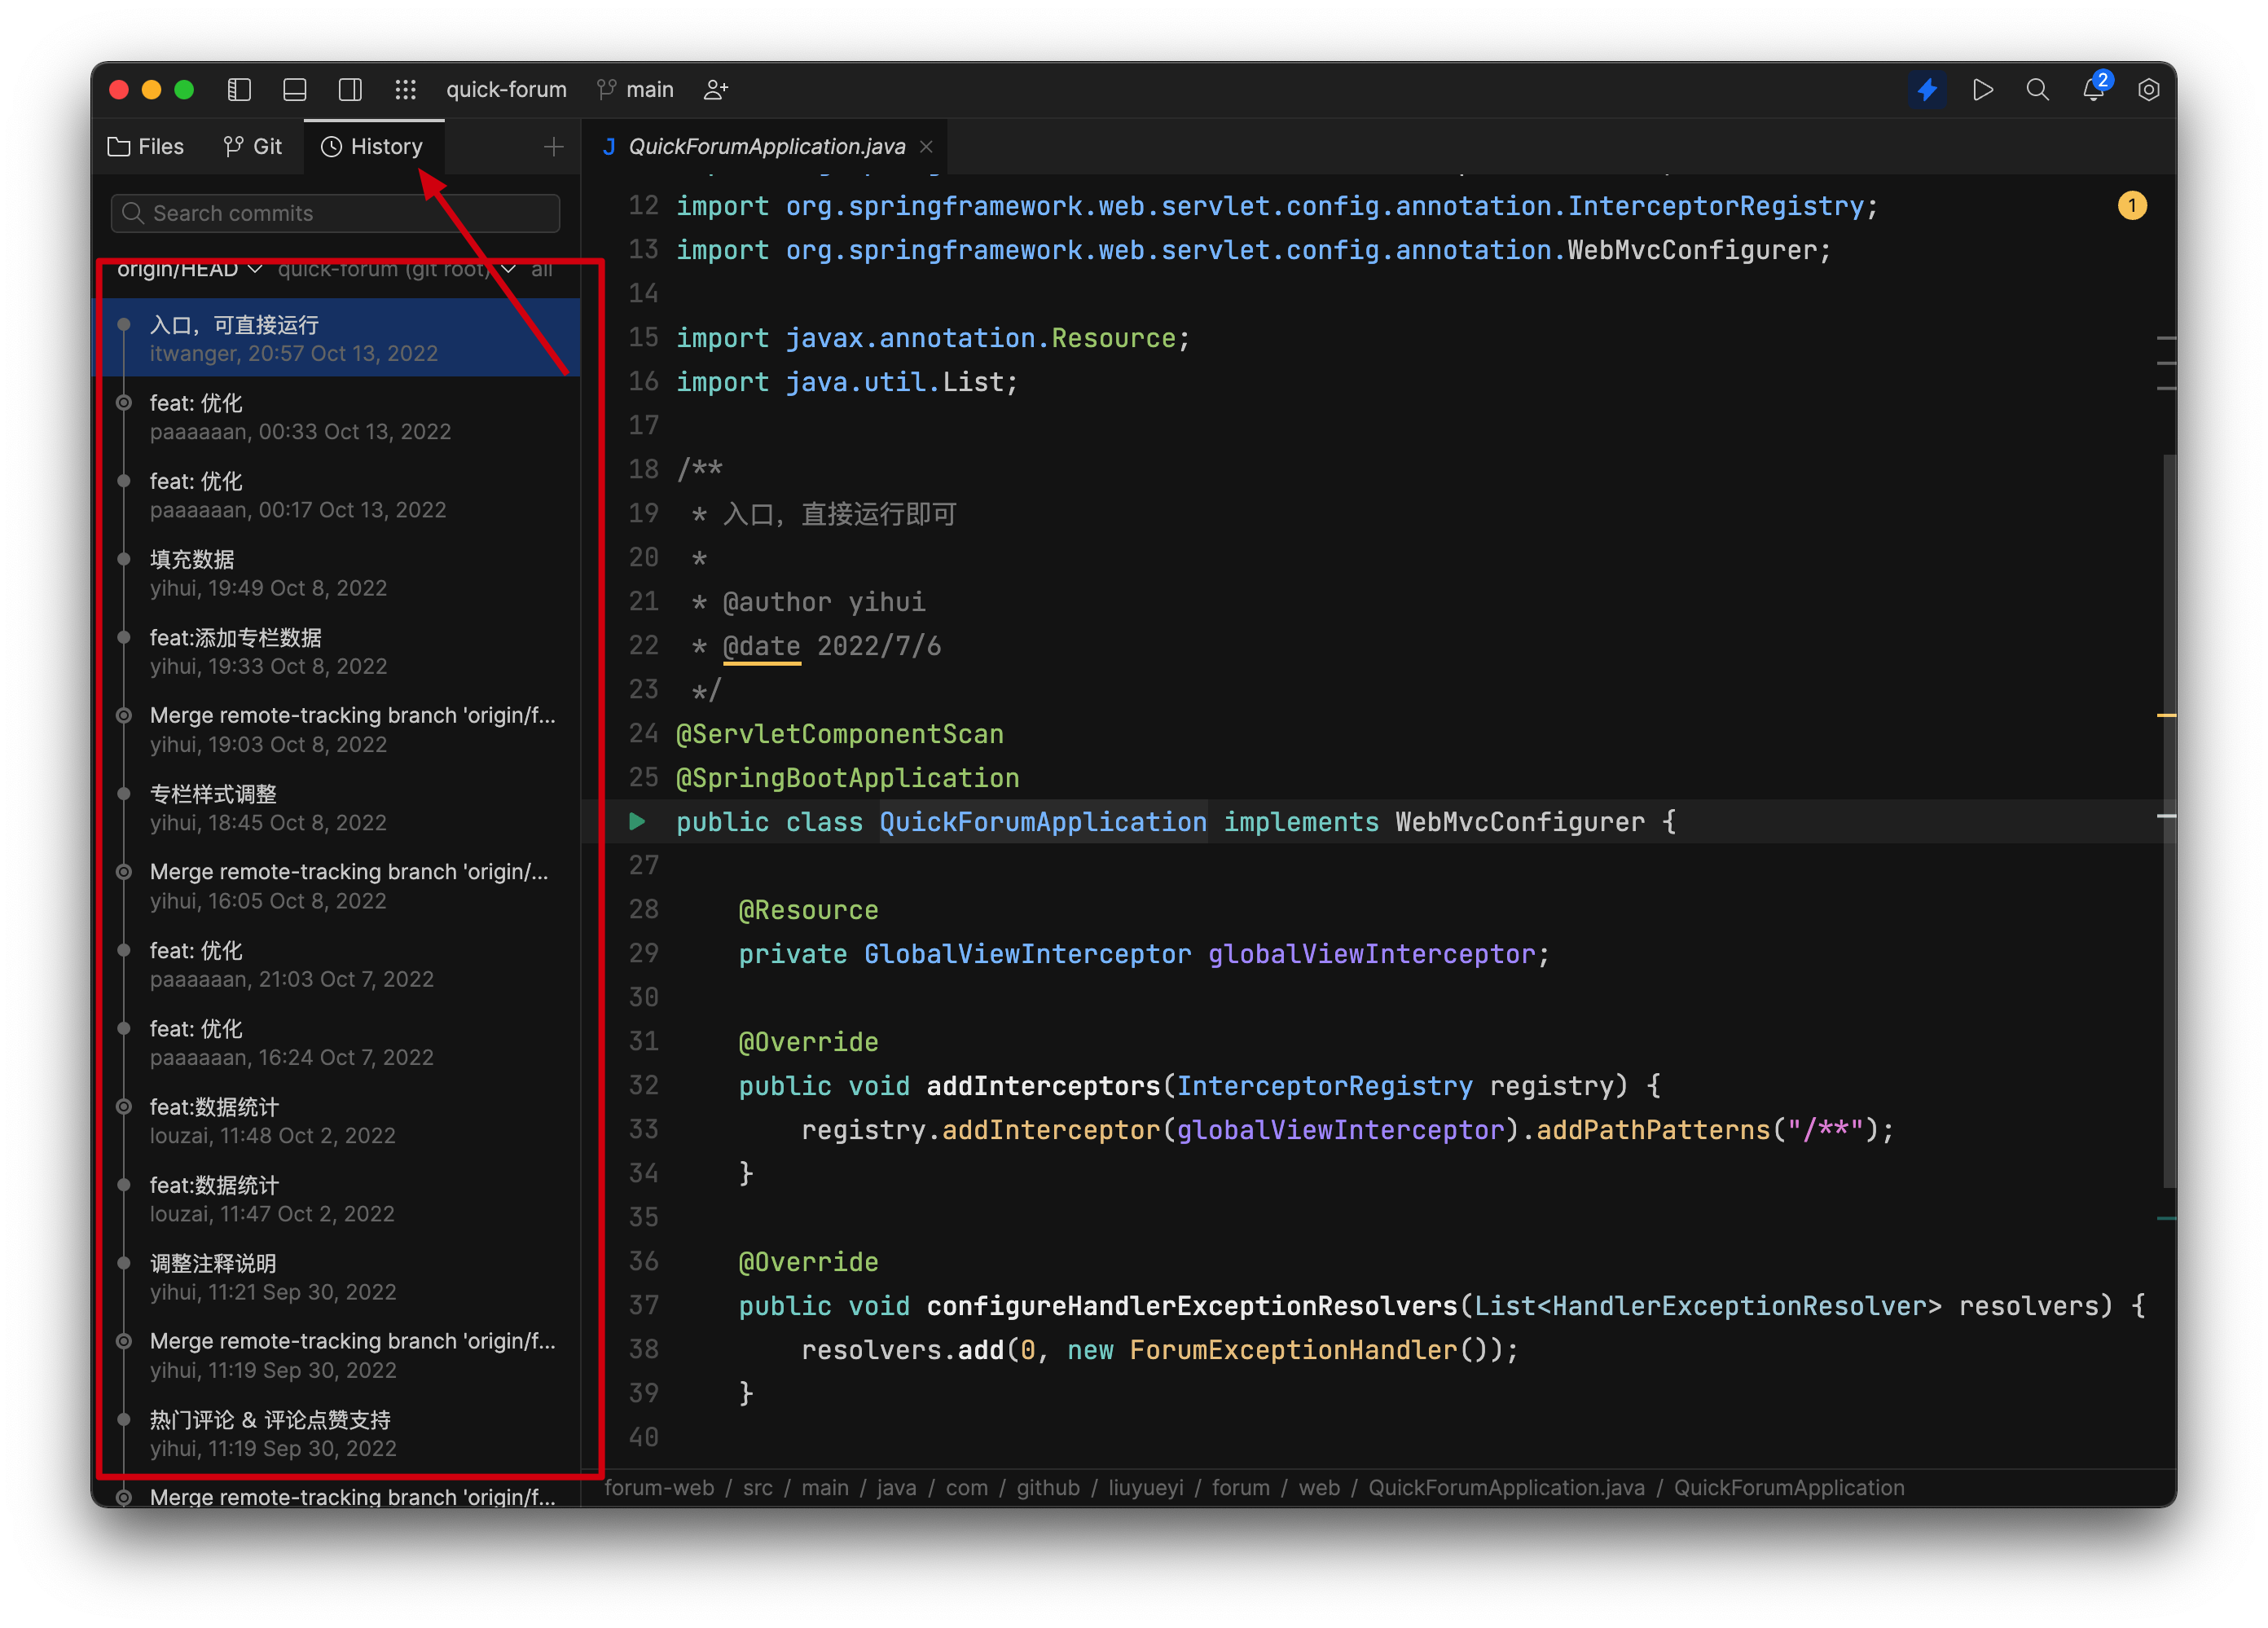Viewport: 2268px width, 1628px height.
Task: Click the add collaborator icon
Action: (x=715, y=89)
